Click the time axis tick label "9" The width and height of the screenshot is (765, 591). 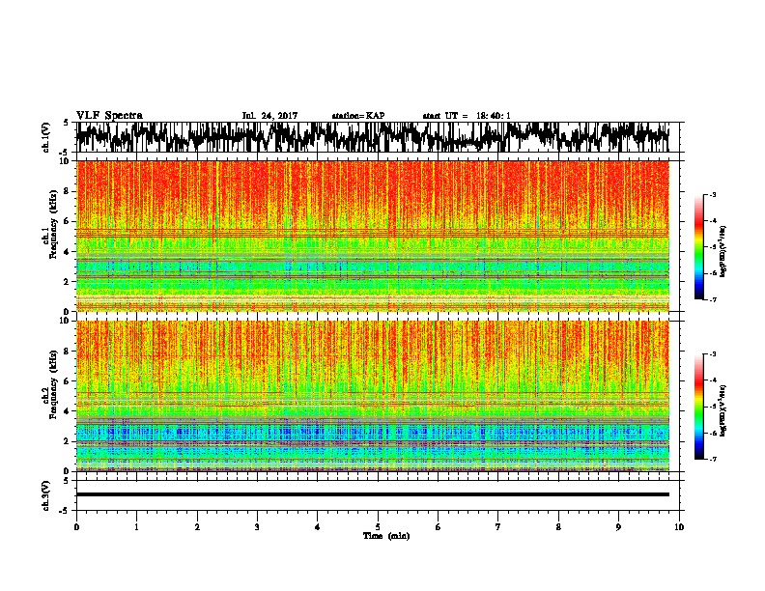point(618,527)
